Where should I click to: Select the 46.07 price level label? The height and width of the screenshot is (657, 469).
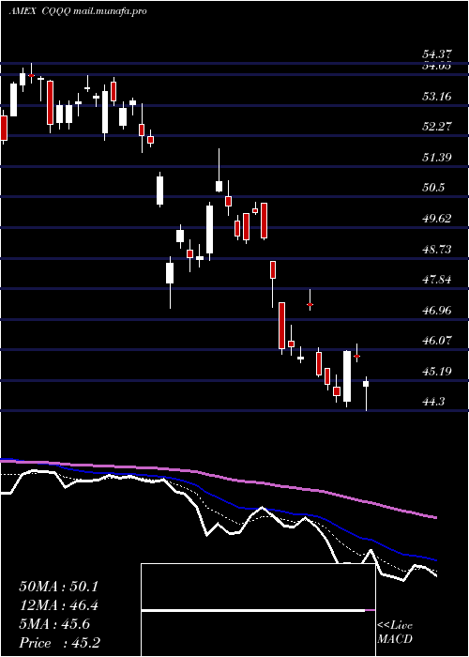tap(437, 340)
